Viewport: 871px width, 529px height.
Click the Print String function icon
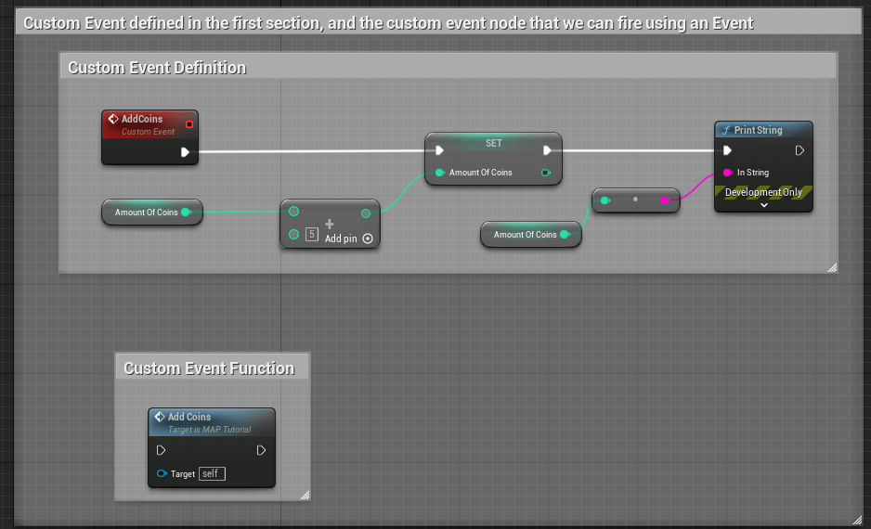click(x=726, y=131)
